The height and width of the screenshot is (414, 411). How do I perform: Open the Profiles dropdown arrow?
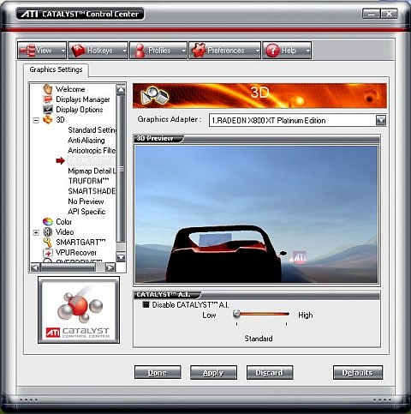[183, 51]
